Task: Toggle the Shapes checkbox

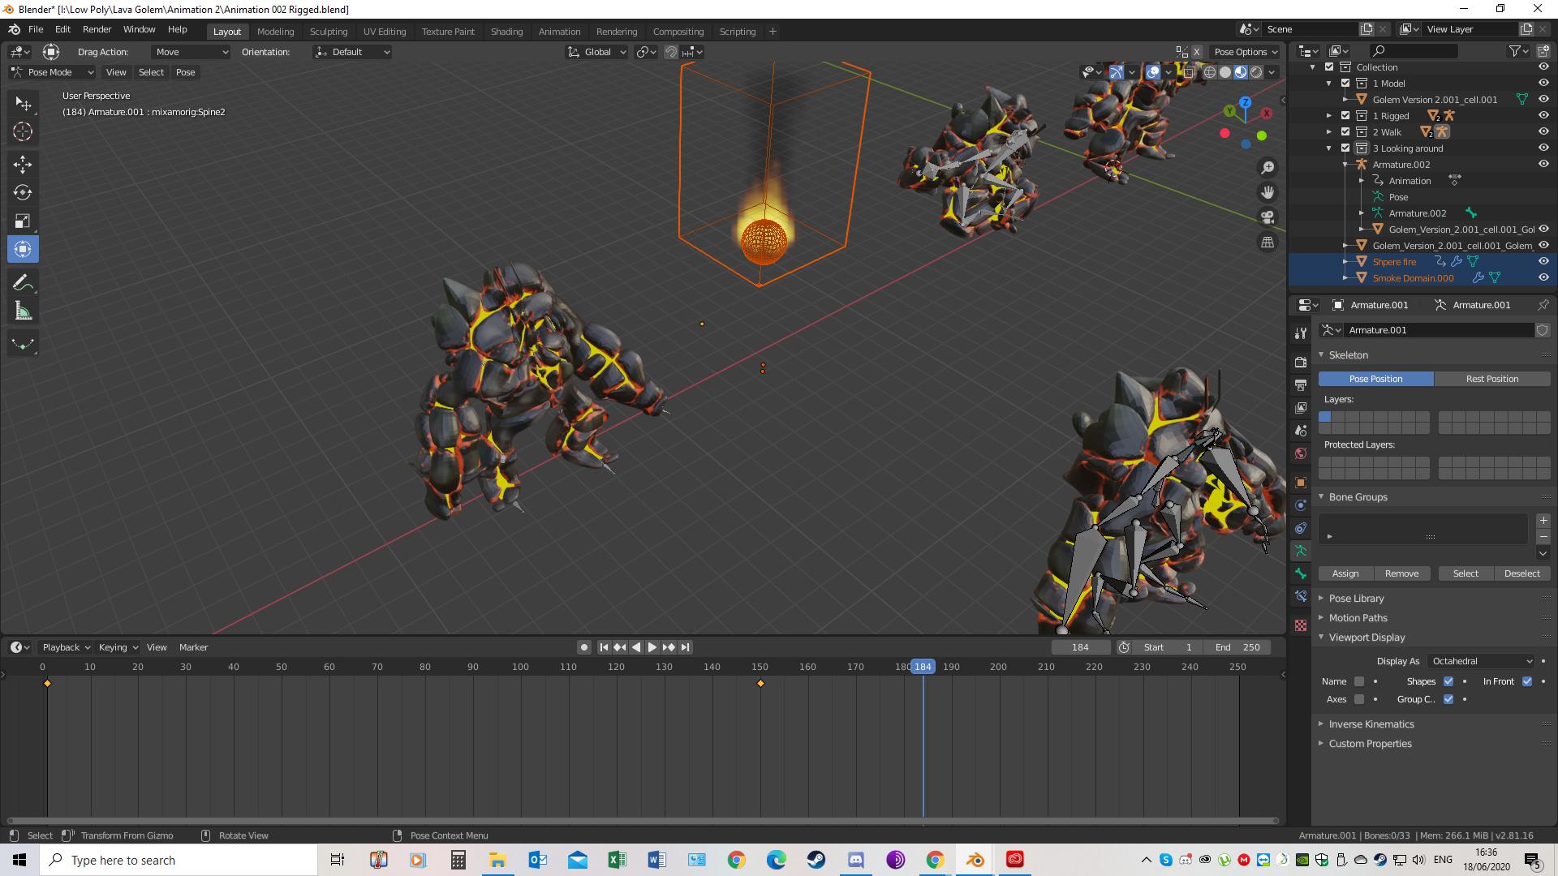Action: click(x=1448, y=681)
